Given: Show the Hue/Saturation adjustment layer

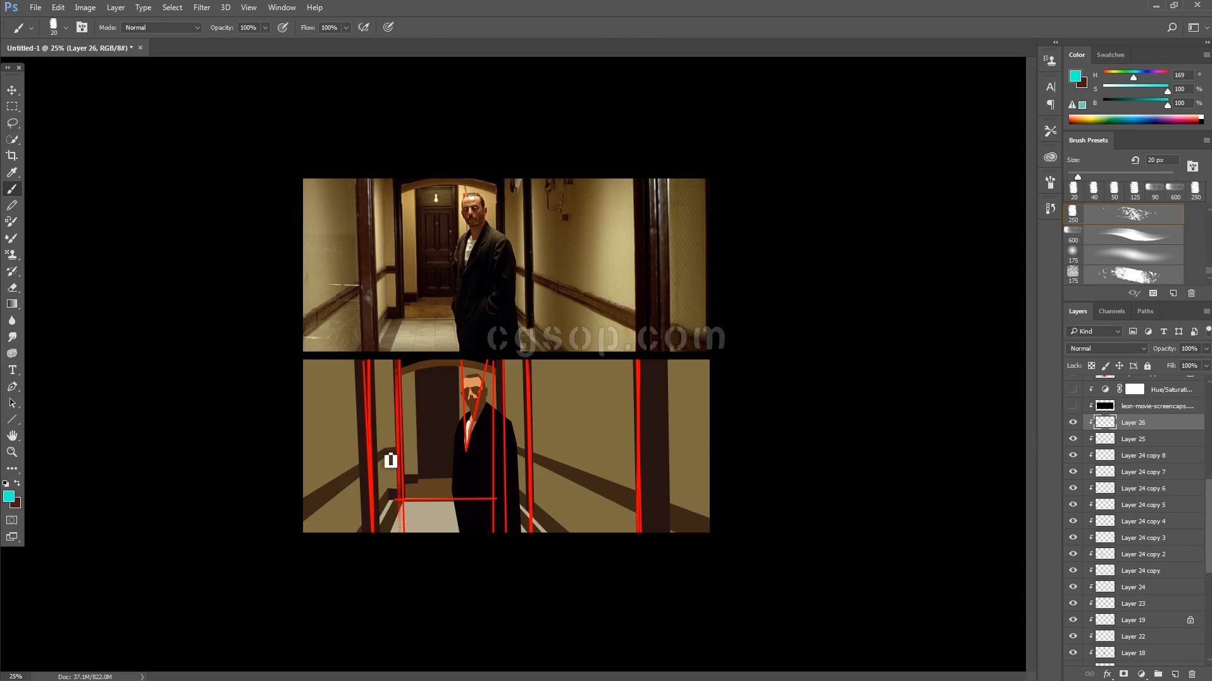Looking at the screenshot, I should (1073, 389).
